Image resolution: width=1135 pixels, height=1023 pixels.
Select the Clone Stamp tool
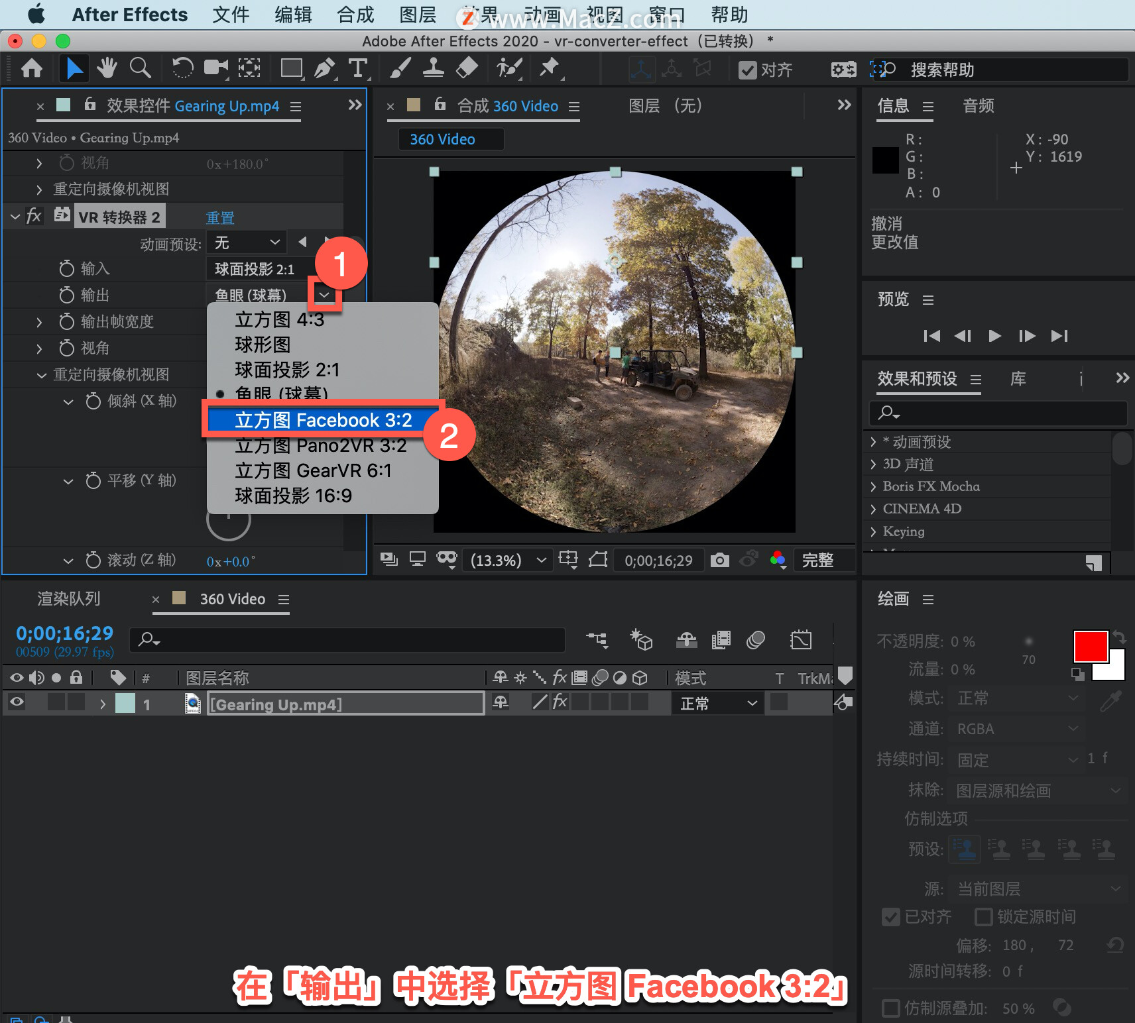pos(434,68)
